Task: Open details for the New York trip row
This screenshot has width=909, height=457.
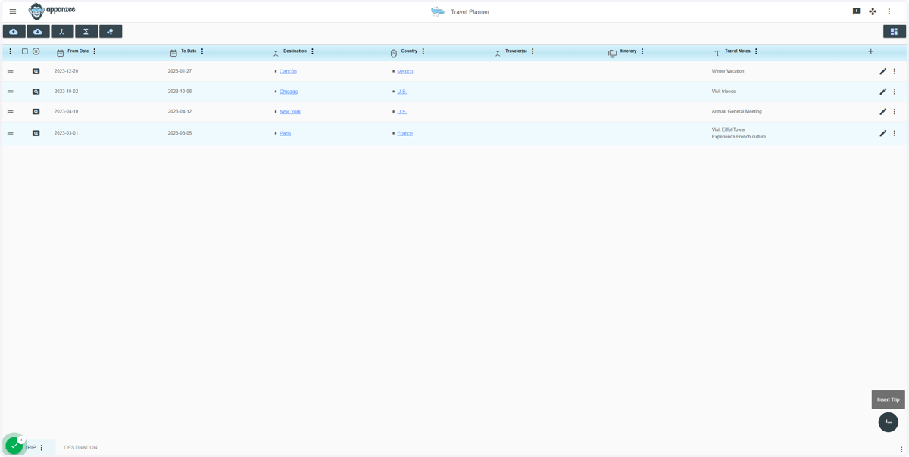Action: click(36, 112)
